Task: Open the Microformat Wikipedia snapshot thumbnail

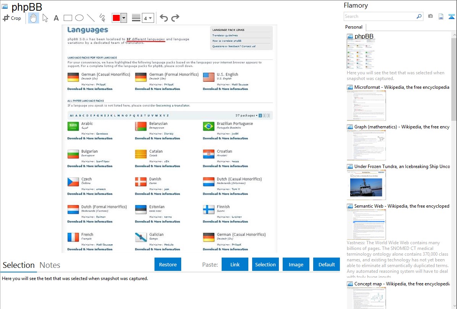Action: click(x=366, y=106)
